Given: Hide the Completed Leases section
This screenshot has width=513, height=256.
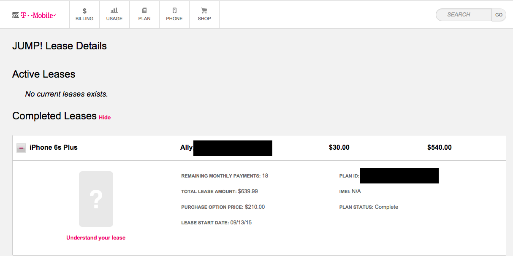Looking at the screenshot, I should click(105, 118).
